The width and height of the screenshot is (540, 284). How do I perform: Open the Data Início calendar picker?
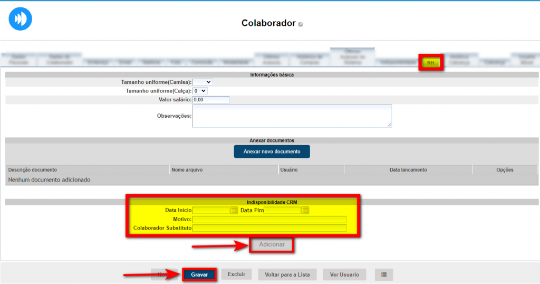pos(234,211)
